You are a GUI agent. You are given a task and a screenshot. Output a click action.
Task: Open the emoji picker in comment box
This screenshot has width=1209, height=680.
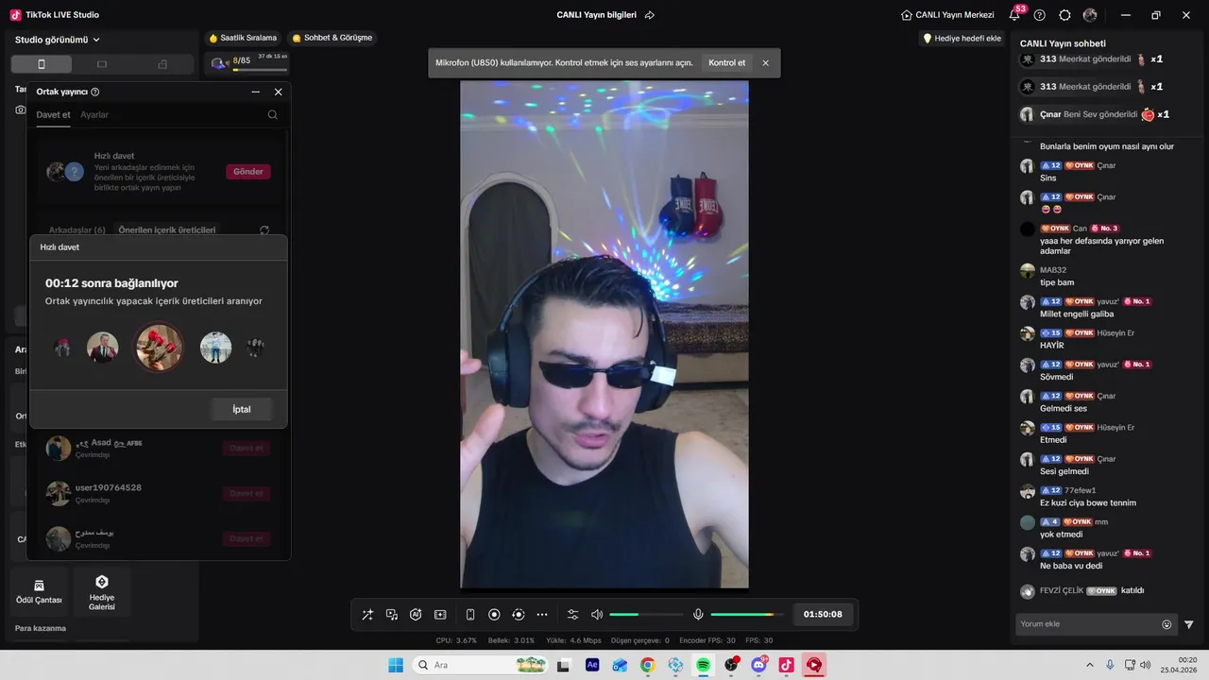point(1166,624)
